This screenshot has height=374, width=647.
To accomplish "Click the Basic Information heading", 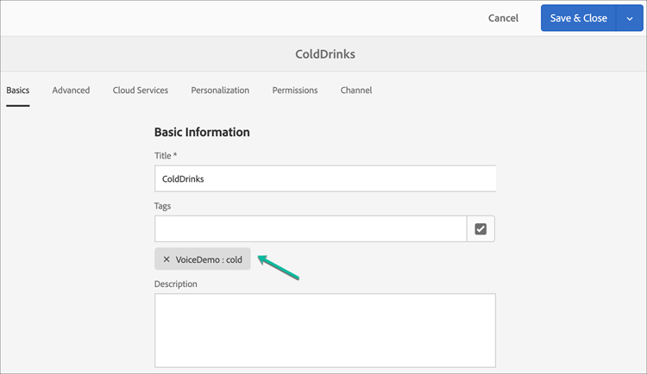I will pyautogui.click(x=202, y=133).
